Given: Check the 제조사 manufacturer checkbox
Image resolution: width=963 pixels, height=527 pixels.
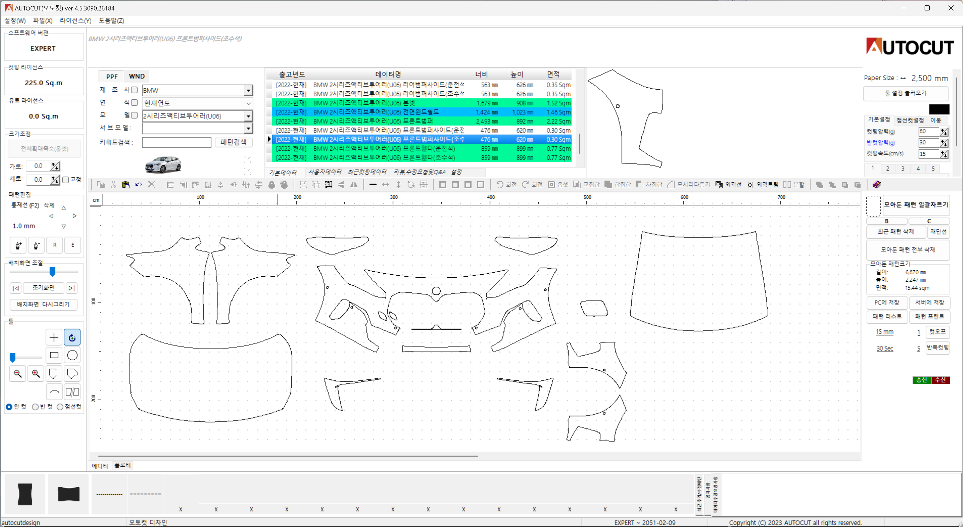Looking at the screenshot, I should tap(134, 90).
